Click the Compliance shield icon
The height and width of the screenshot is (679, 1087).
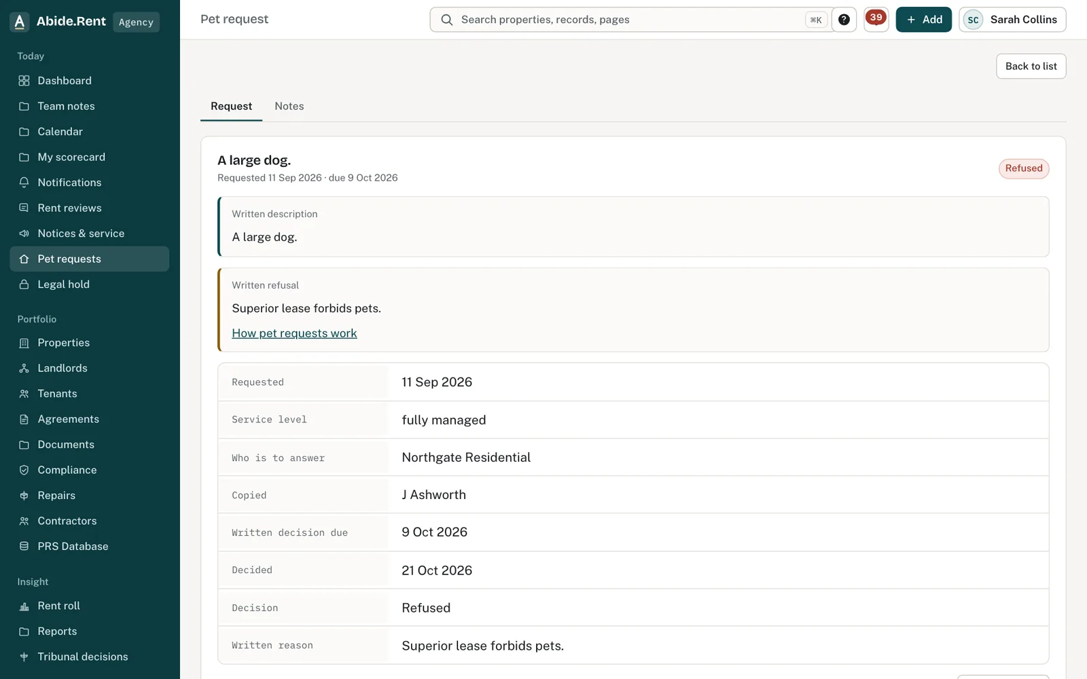pos(24,470)
